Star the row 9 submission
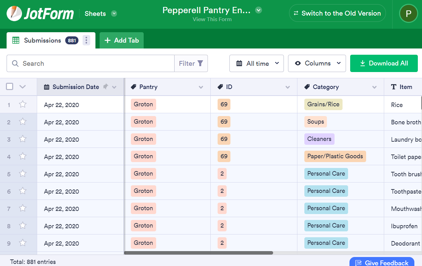The height and width of the screenshot is (266, 422). click(23, 243)
